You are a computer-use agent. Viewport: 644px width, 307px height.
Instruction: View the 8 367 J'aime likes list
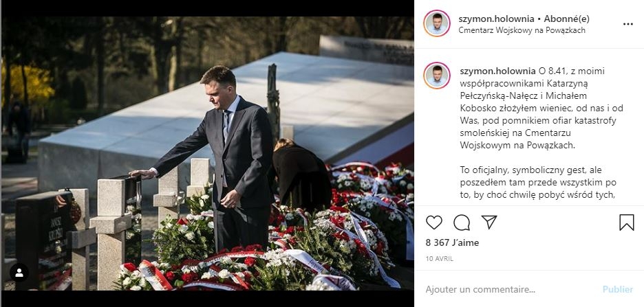coord(452,242)
